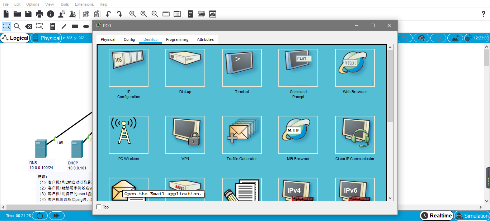Viewport: 490px width, 221px height.
Task: Open the Extensions menu
Action: click(84, 4)
